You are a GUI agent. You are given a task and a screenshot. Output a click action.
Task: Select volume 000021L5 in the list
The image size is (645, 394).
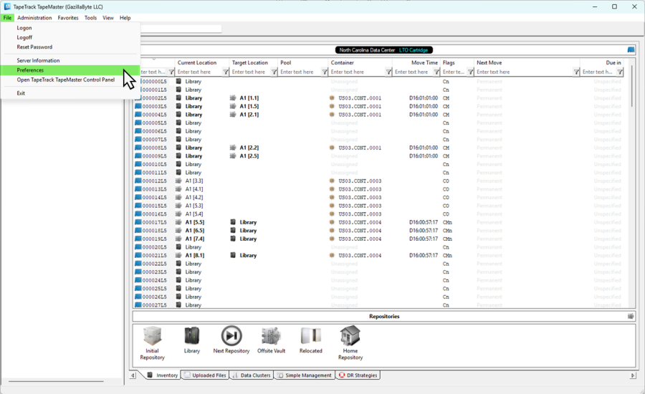click(154, 256)
